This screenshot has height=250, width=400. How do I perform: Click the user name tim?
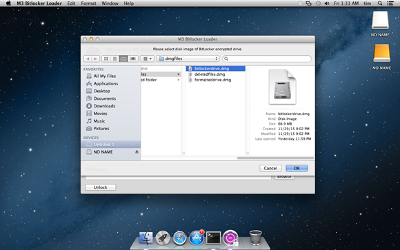click(x=368, y=3)
